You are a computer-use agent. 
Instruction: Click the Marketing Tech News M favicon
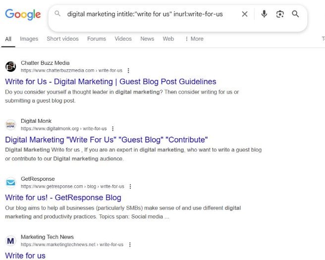tap(10, 241)
